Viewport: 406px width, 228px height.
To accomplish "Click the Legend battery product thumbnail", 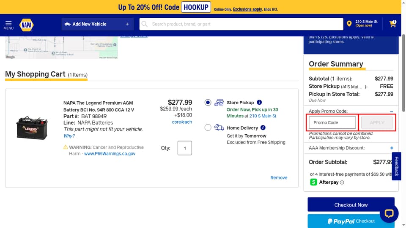I will point(32,128).
